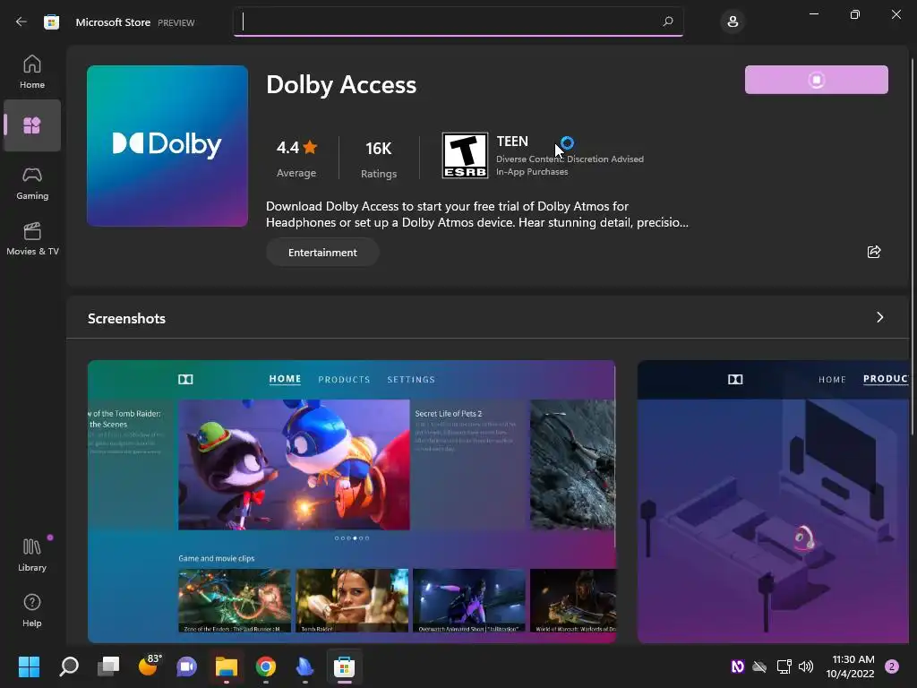Viewport: 917px width, 688px height.
Task: Share the app with share icon
Action: tap(874, 252)
